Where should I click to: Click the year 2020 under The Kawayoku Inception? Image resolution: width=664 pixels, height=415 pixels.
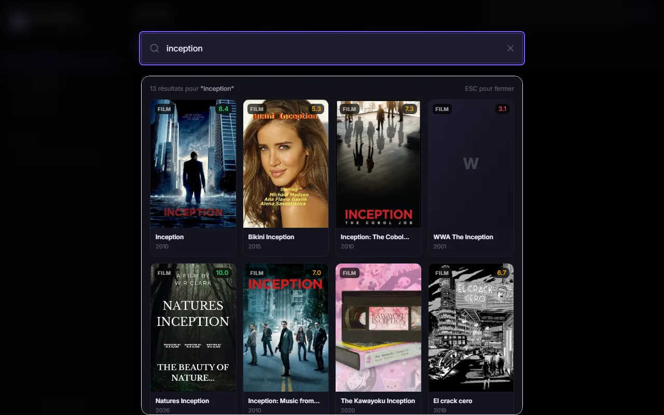pos(348,410)
